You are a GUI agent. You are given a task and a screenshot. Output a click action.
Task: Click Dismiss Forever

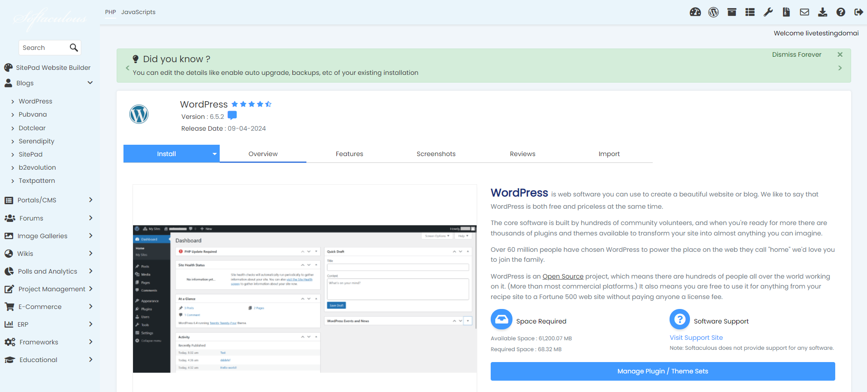coord(797,54)
